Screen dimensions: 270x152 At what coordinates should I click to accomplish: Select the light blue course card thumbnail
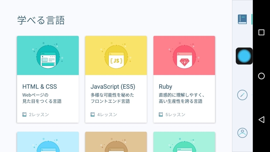(x=48, y=142)
